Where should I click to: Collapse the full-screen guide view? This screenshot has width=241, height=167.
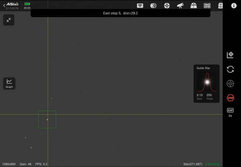(x=9, y=20)
